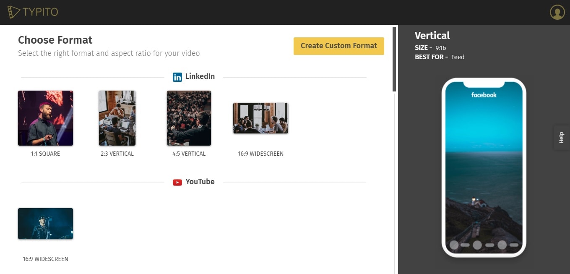This screenshot has height=274, width=570.
Task: Select LinkedIn 2:3 Vertical thumbnail
Action: tap(117, 118)
